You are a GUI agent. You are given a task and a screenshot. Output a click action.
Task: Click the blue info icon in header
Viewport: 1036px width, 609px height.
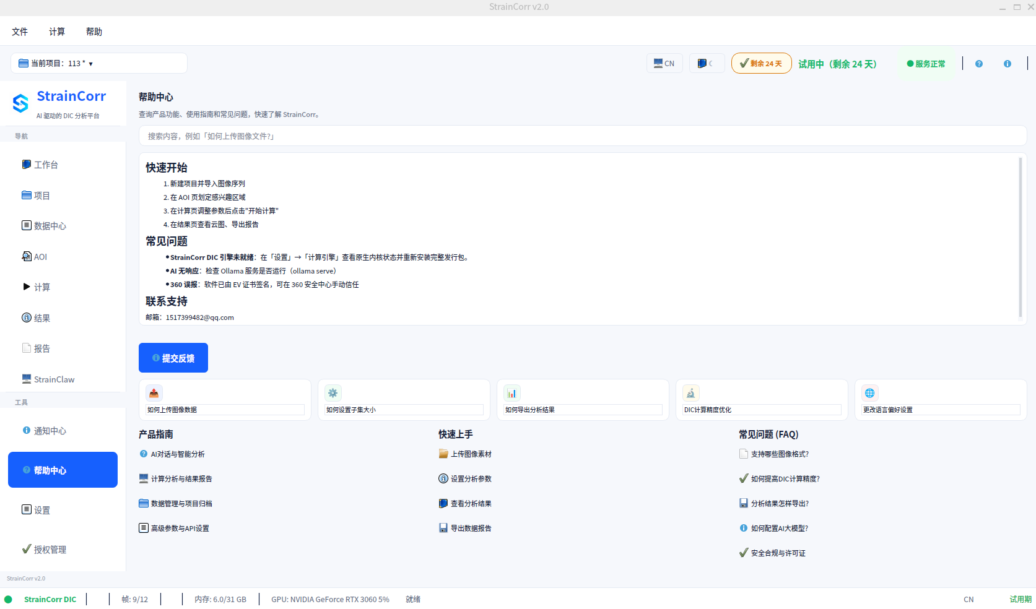(x=1008, y=64)
